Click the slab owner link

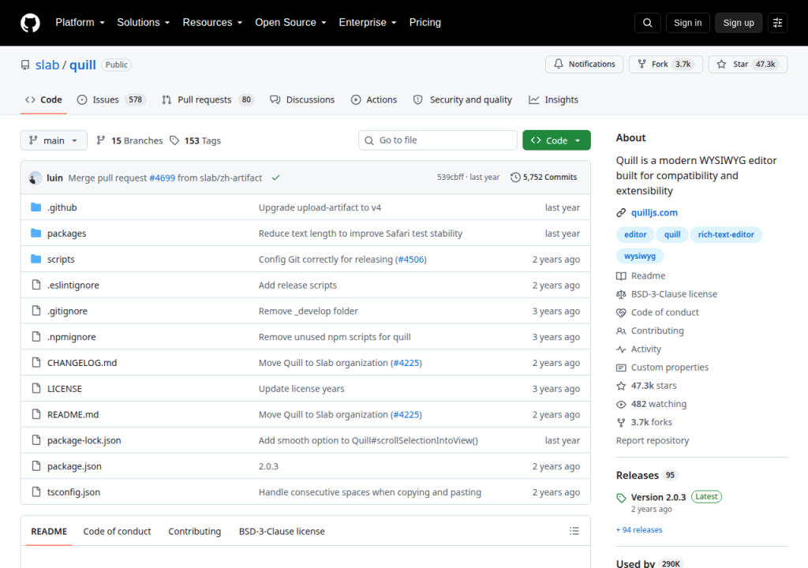pos(47,65)
